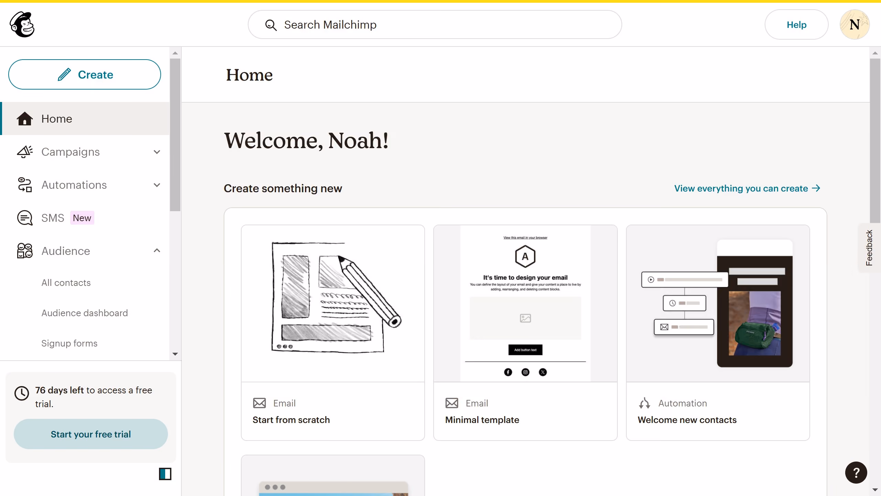Go to All contacts
Image resolution: width=881 pixels, height=496 pixels.
(66, 283)
